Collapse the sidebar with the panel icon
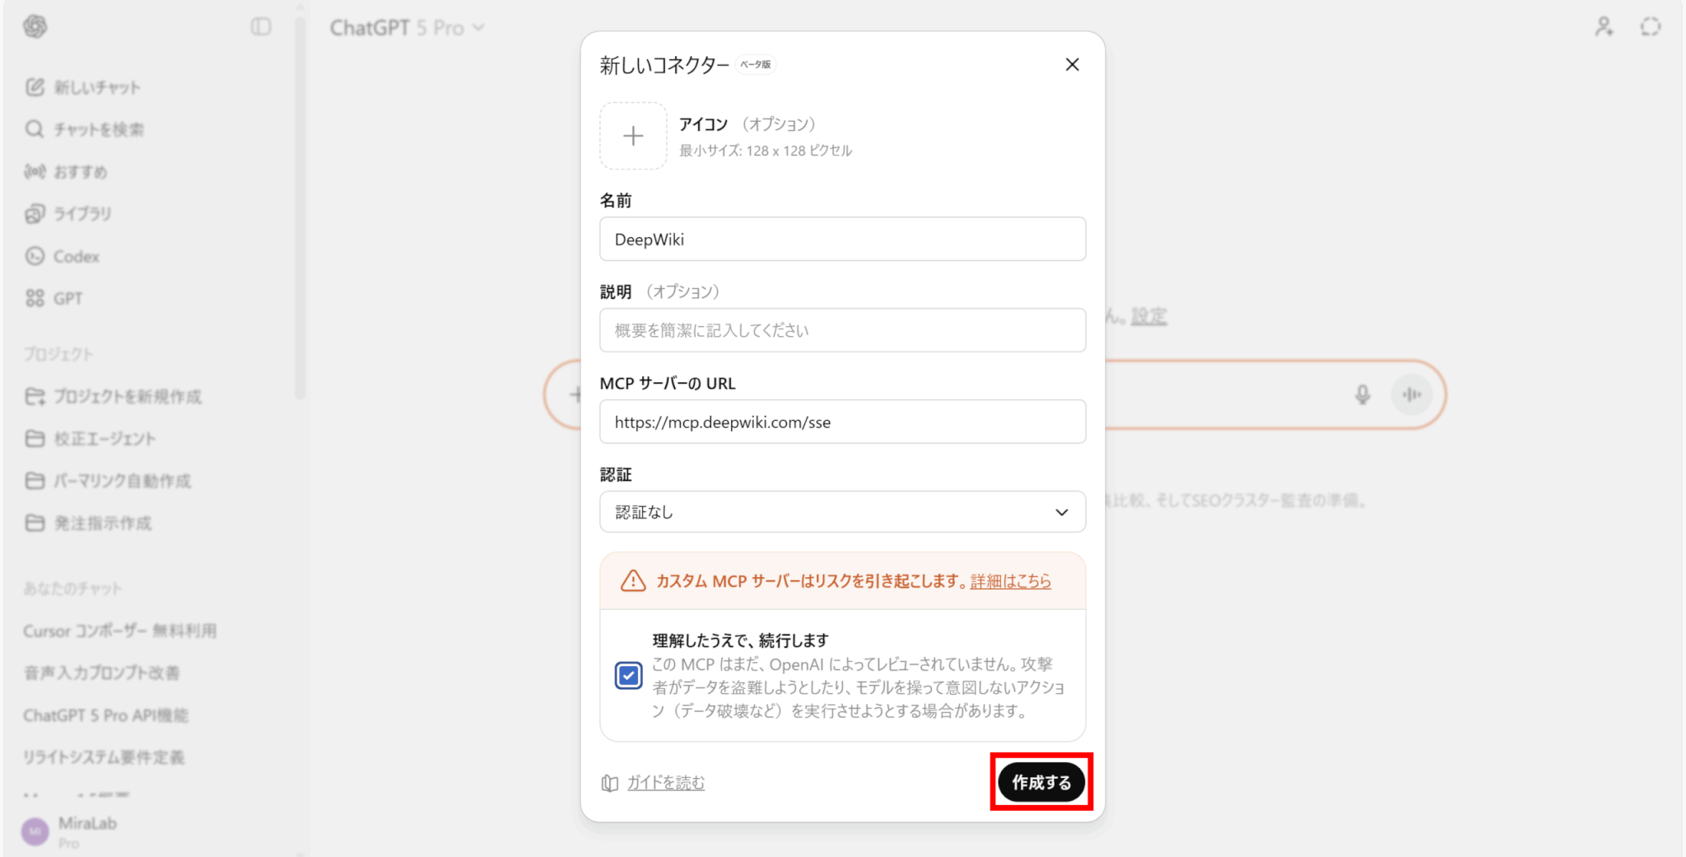Screen dimensions: 1686x857 (x=261, y=27)
